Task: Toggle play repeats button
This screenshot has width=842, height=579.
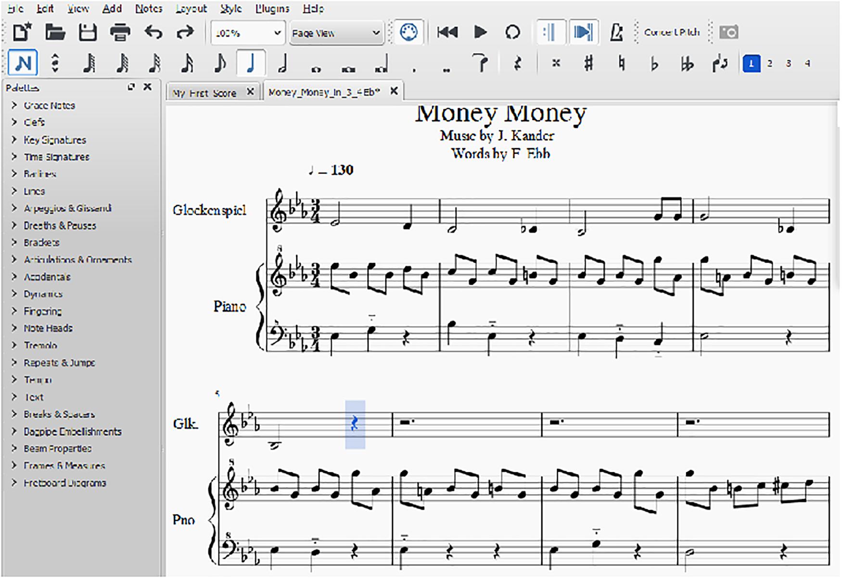Action: [550, 32]
